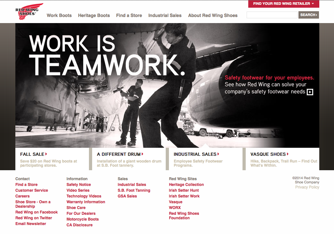Open the WORX site link

[175, 208]
